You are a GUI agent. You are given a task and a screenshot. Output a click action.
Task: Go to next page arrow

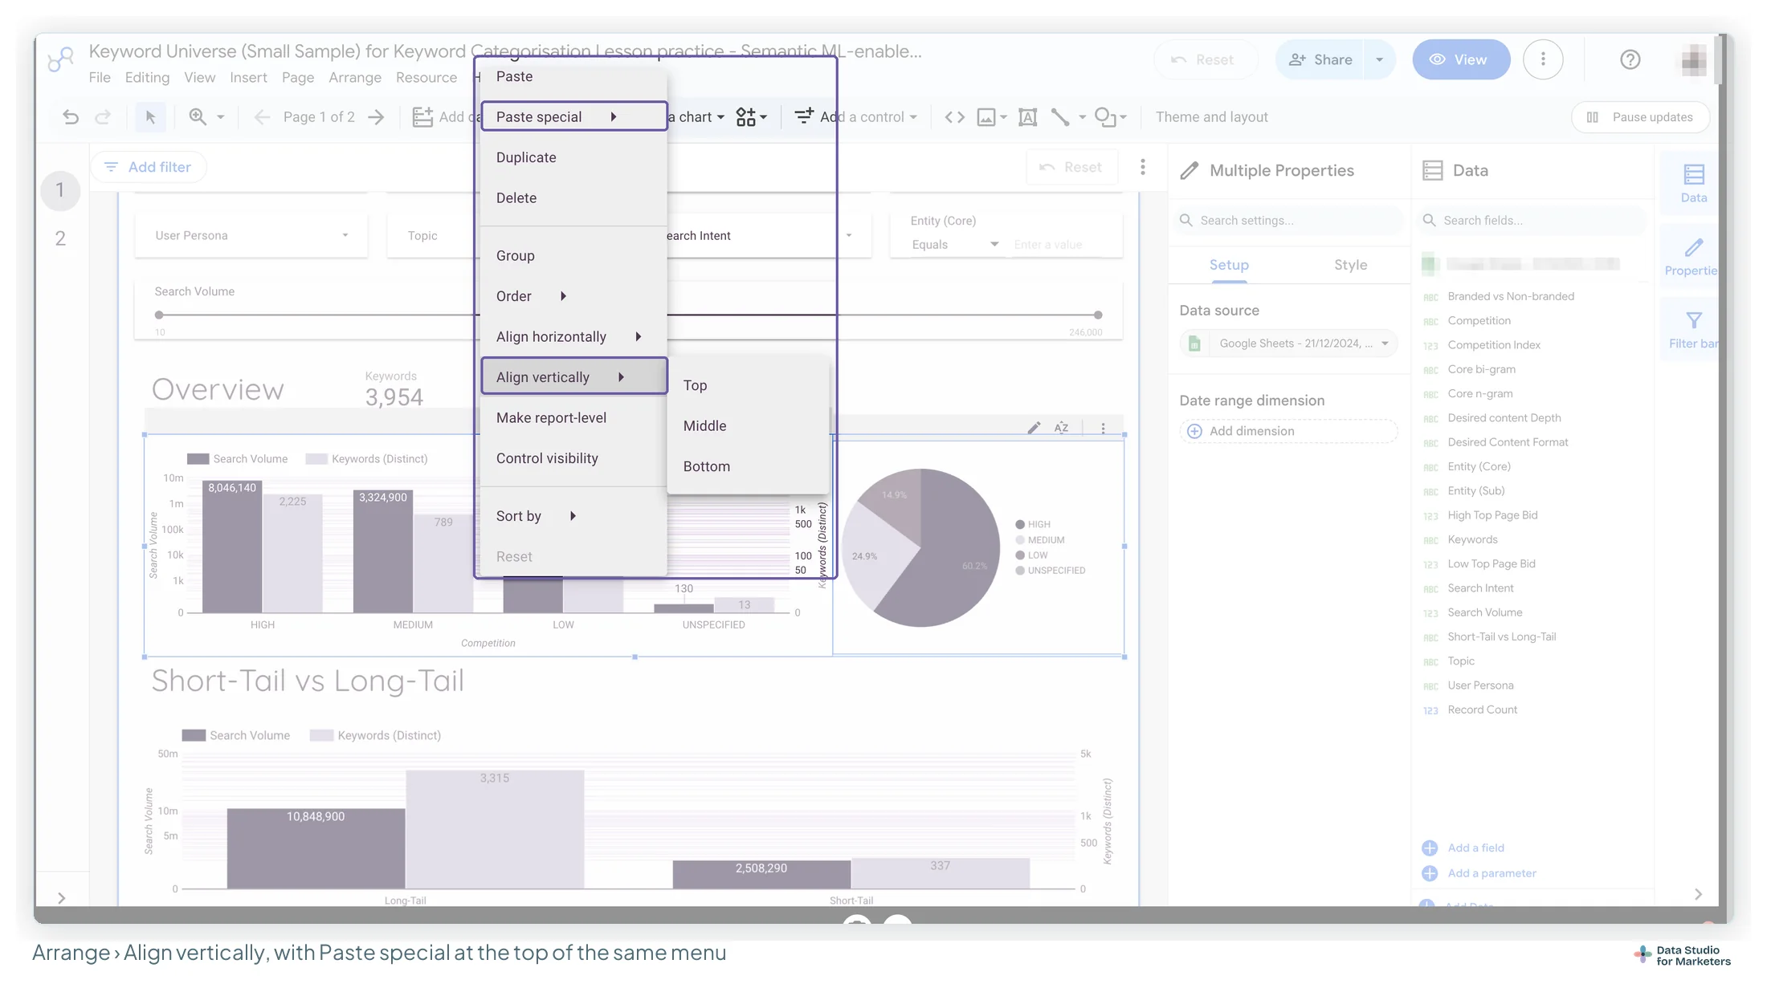coord(376,117)
